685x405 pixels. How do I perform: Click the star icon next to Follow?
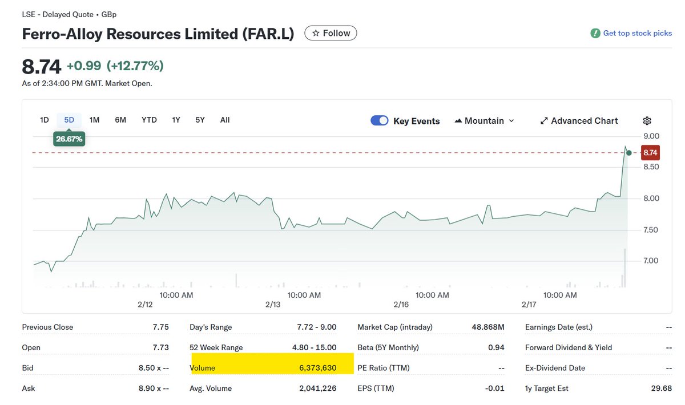pos(315,33)
